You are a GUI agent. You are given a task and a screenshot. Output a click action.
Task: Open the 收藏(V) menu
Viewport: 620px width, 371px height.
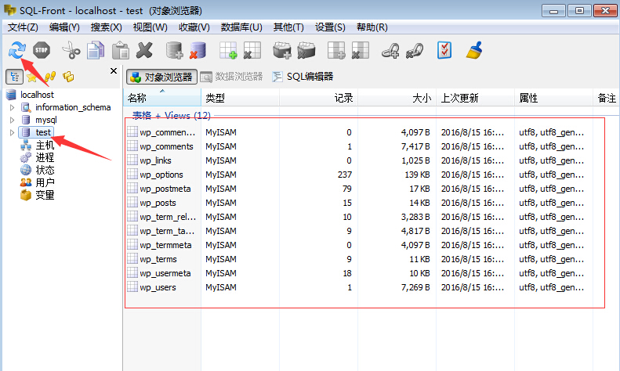pyautogui.click(x=194, y=27)
